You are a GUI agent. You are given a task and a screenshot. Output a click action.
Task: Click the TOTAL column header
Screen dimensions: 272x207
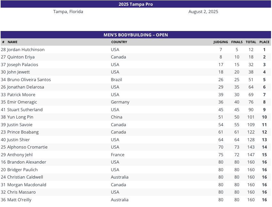pyautogui.click(x=251, y=42)
